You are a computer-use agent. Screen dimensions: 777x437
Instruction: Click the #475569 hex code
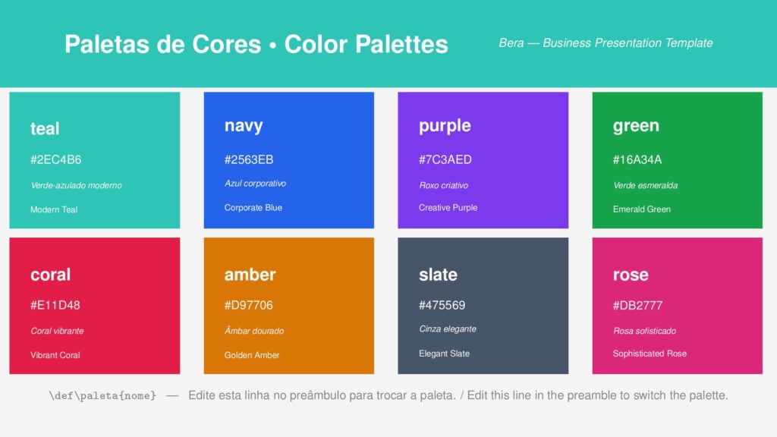[x=442, y=305]
